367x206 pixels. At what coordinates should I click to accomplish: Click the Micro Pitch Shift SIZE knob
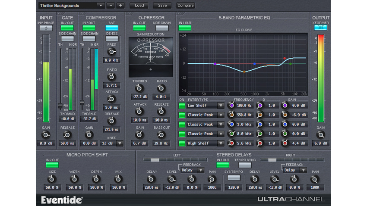pyautogui.click(x=52, y=179)
